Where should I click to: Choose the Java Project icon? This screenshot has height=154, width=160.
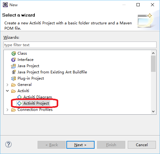point(13,66)
